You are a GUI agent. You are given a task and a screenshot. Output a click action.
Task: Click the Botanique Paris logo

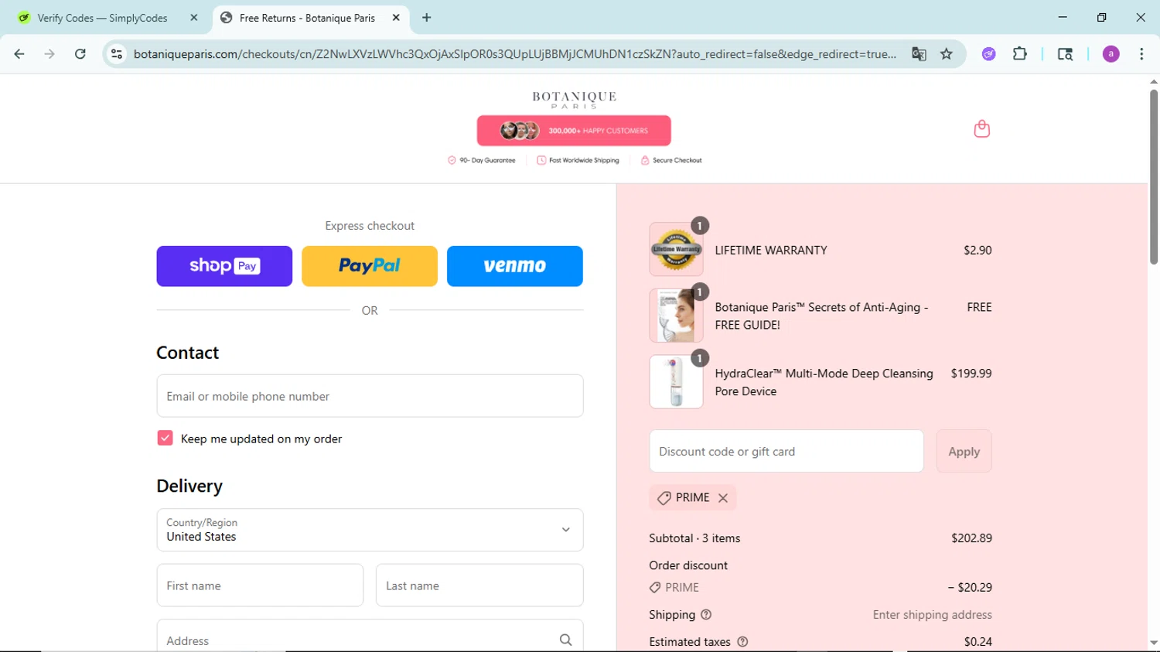(574, 100)
